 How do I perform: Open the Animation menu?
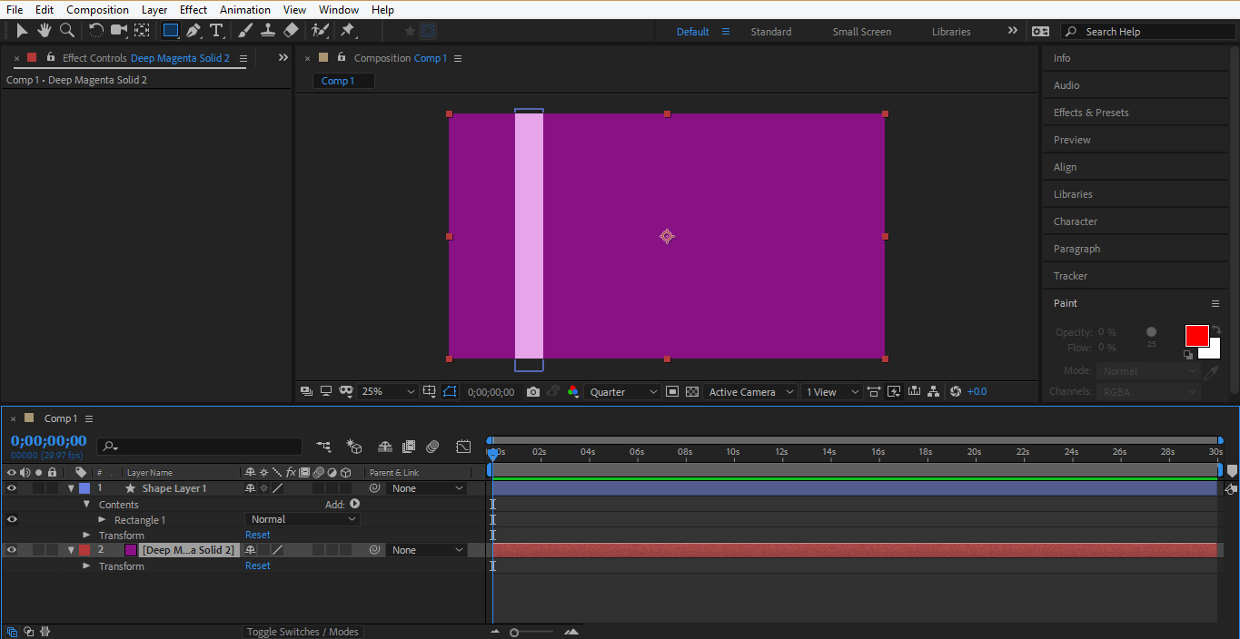(244, 10)
